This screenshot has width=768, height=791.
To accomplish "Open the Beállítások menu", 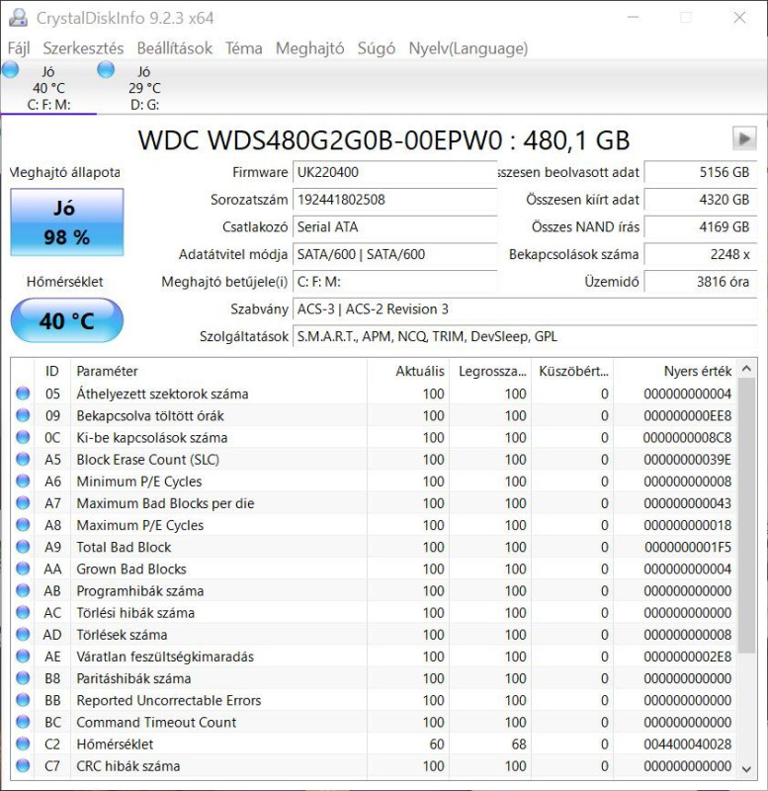I will point(175,48).
